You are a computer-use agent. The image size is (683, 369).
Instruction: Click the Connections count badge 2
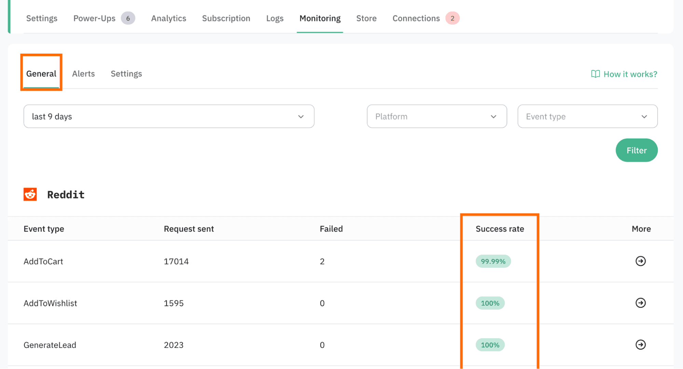[x=452, y=18]
